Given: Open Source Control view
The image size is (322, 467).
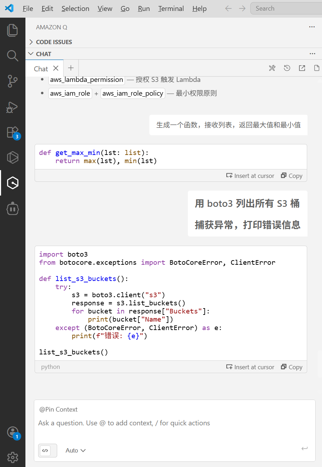Looking at the screenshot, I should coord(13,81).
